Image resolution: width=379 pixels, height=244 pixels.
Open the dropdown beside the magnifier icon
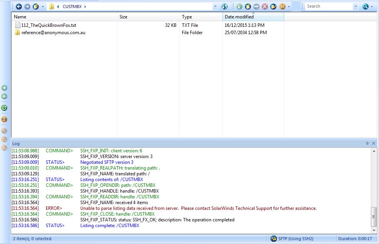coord(372,7)
